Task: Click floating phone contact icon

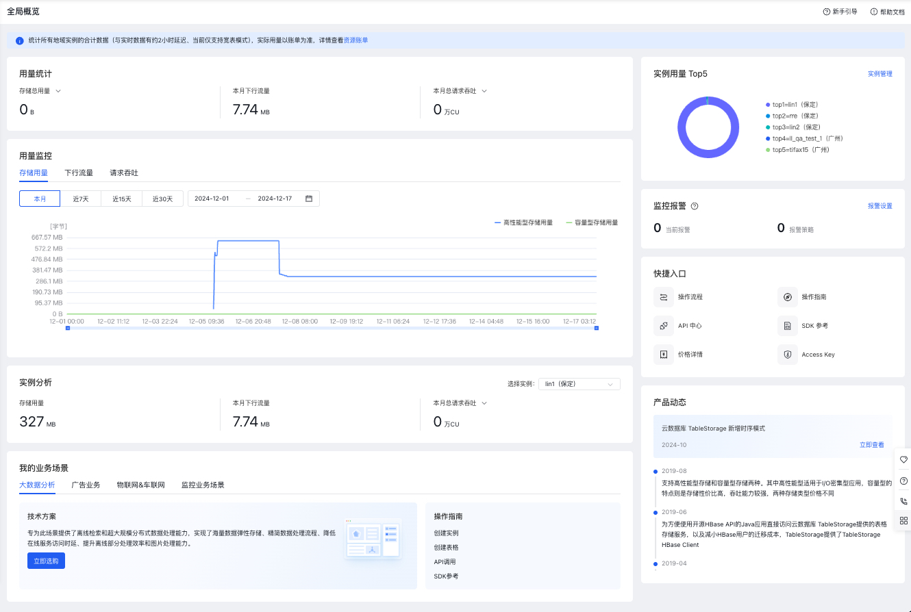Action: pyautogui.click(x=903, y=501)
